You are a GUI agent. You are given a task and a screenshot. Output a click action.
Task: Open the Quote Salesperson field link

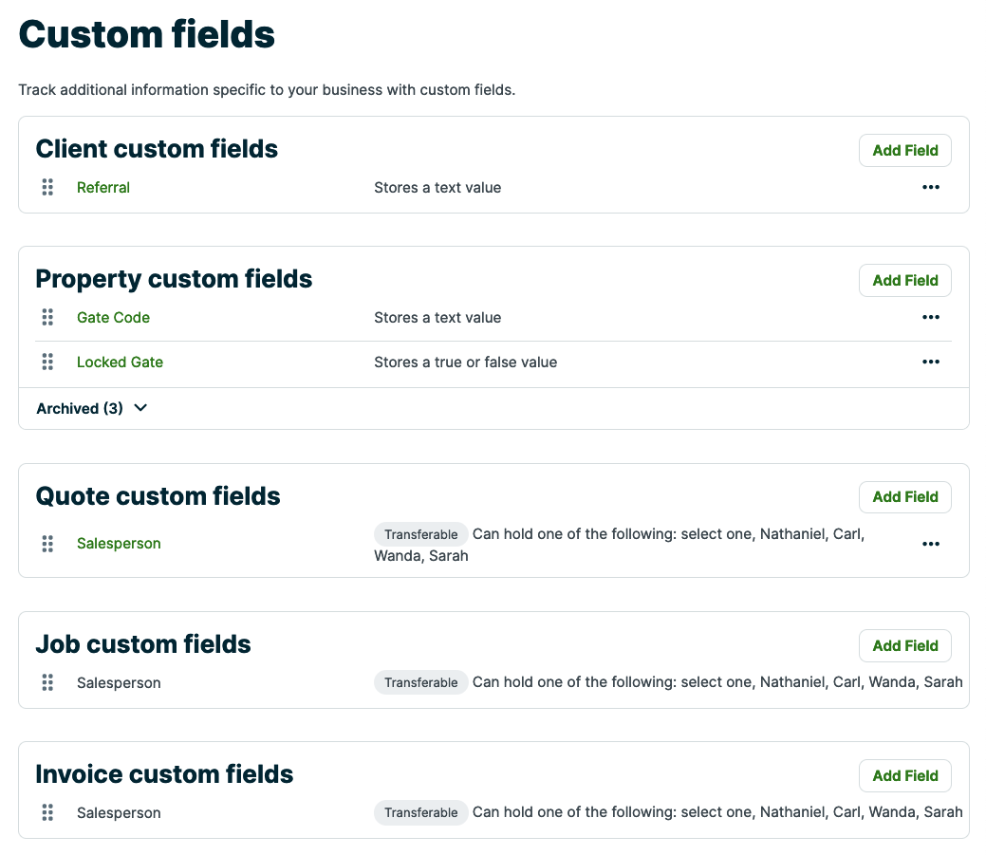point(119,544)
